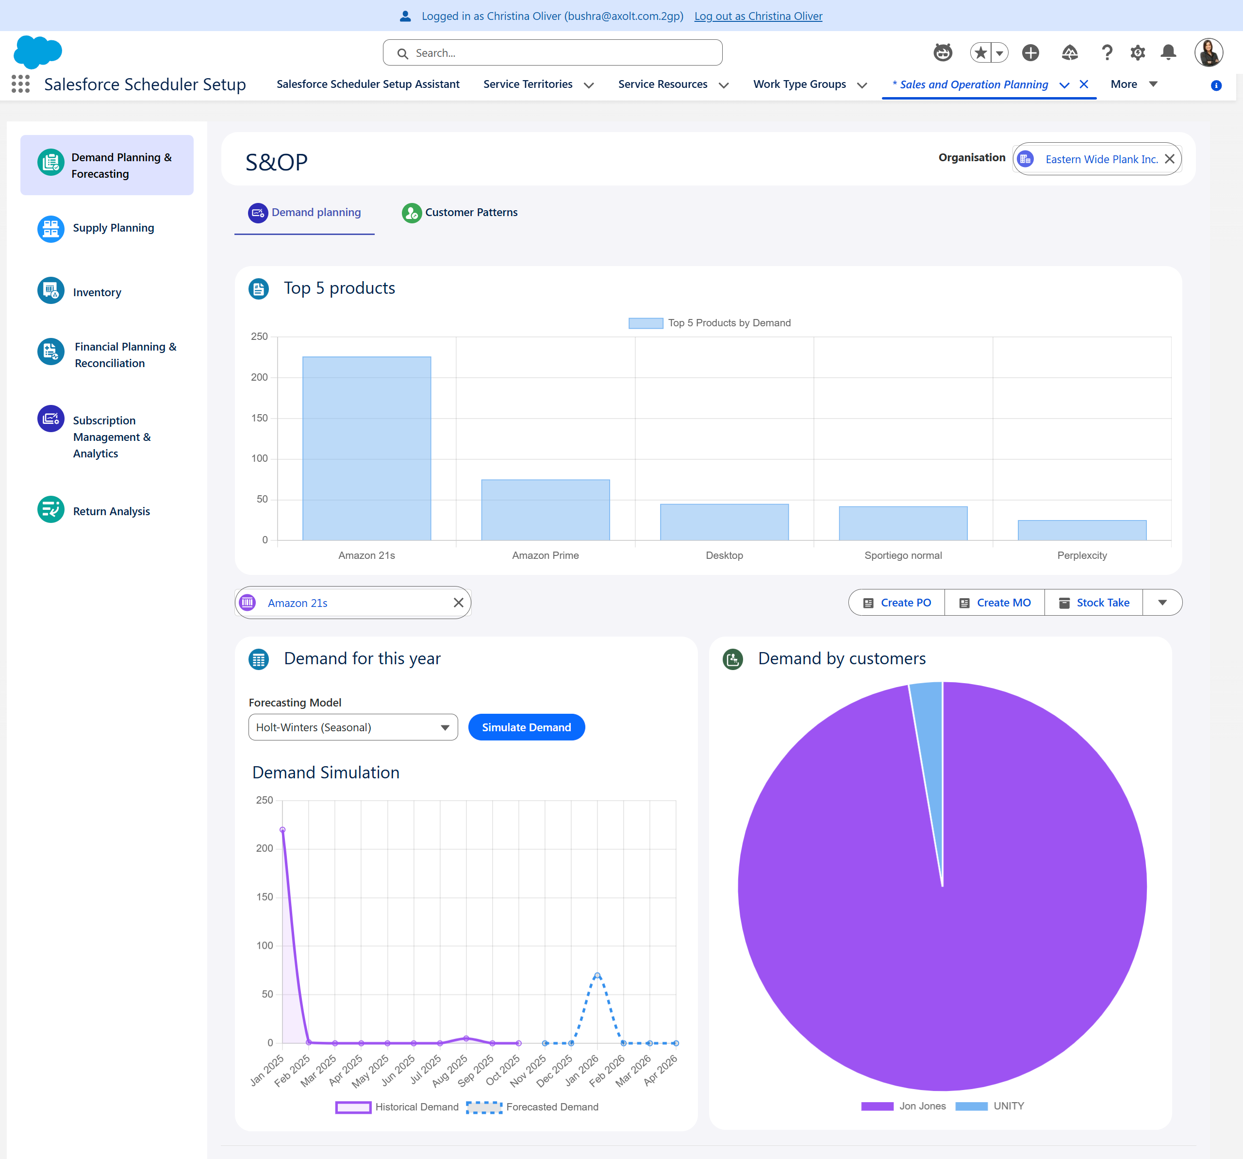Screen dimensions: 1243x1159
Task: Expand Service Territories tab chevron
Action: 588,85
